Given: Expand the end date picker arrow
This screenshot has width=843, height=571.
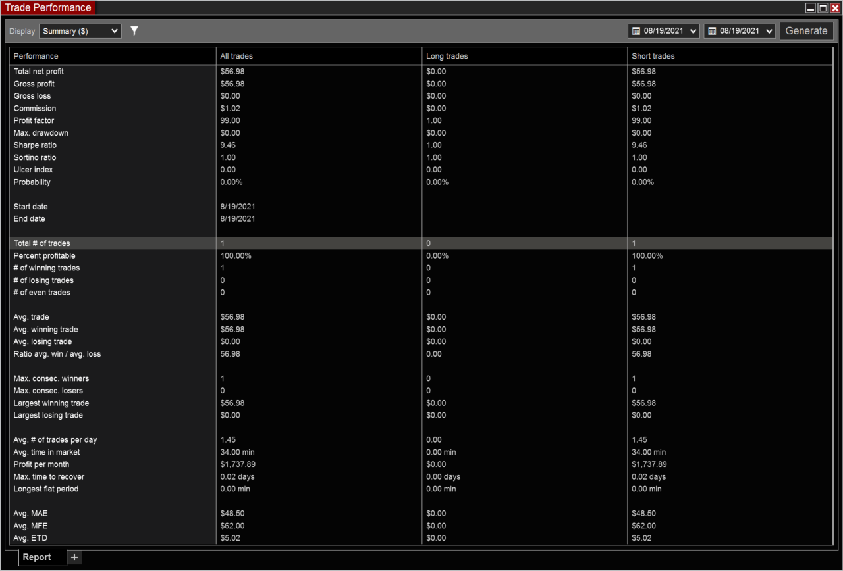Looking at the screenshot, I should click(769, 31).
